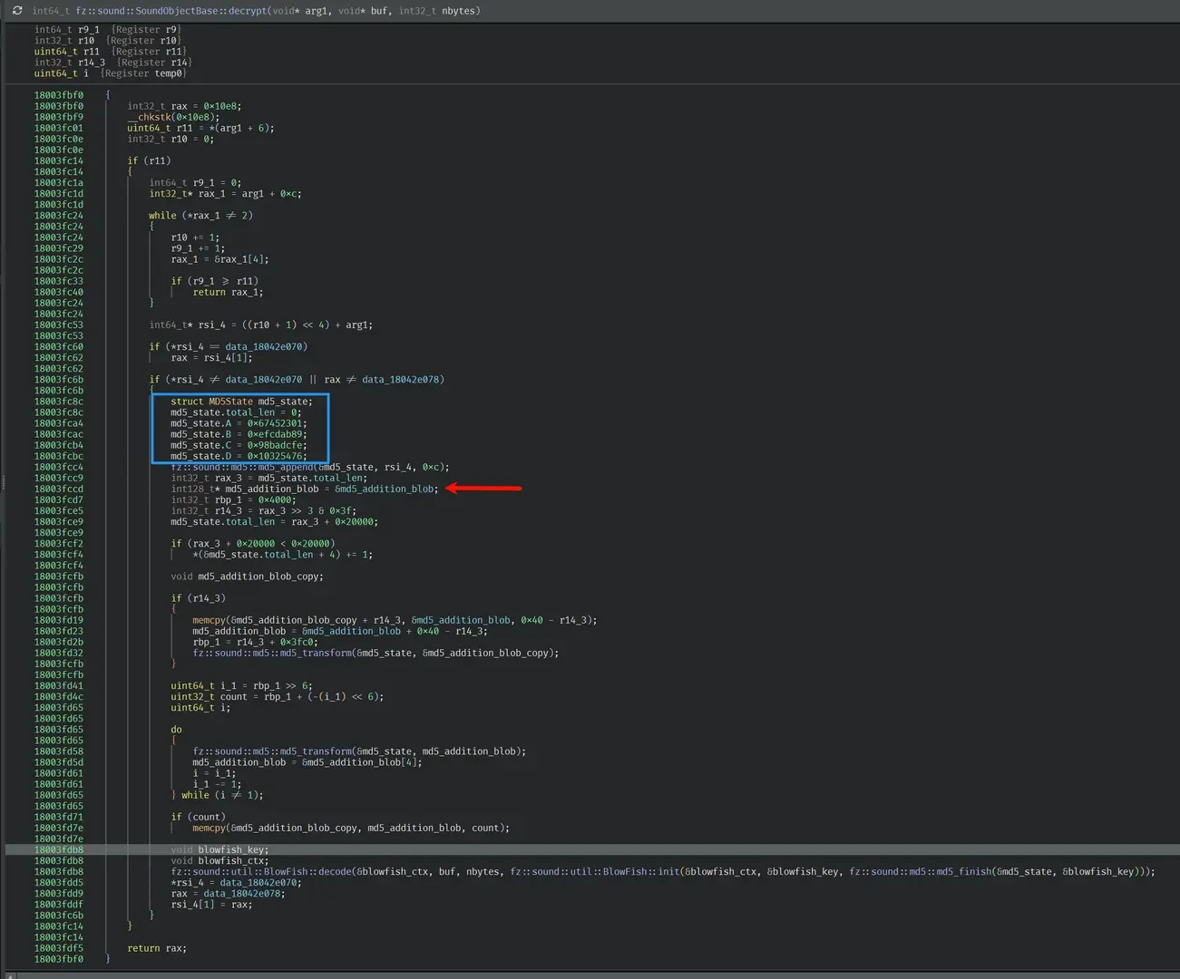This screenshot has width=1180, height=979.
Task: Click the refresh icon beside the function signature
Action: tap(17, 11)
